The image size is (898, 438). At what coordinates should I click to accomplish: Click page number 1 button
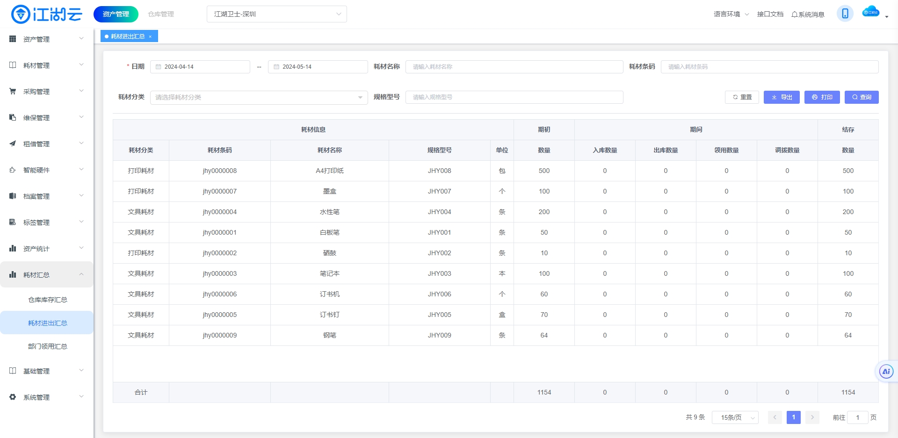click(794, 417)
